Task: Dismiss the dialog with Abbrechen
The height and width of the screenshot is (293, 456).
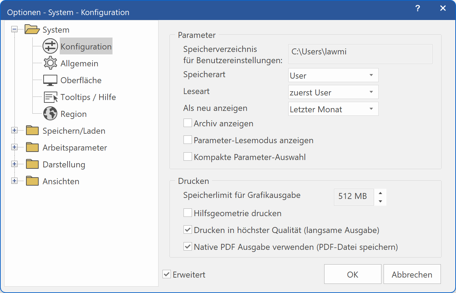Action: [x=412, y=274]
